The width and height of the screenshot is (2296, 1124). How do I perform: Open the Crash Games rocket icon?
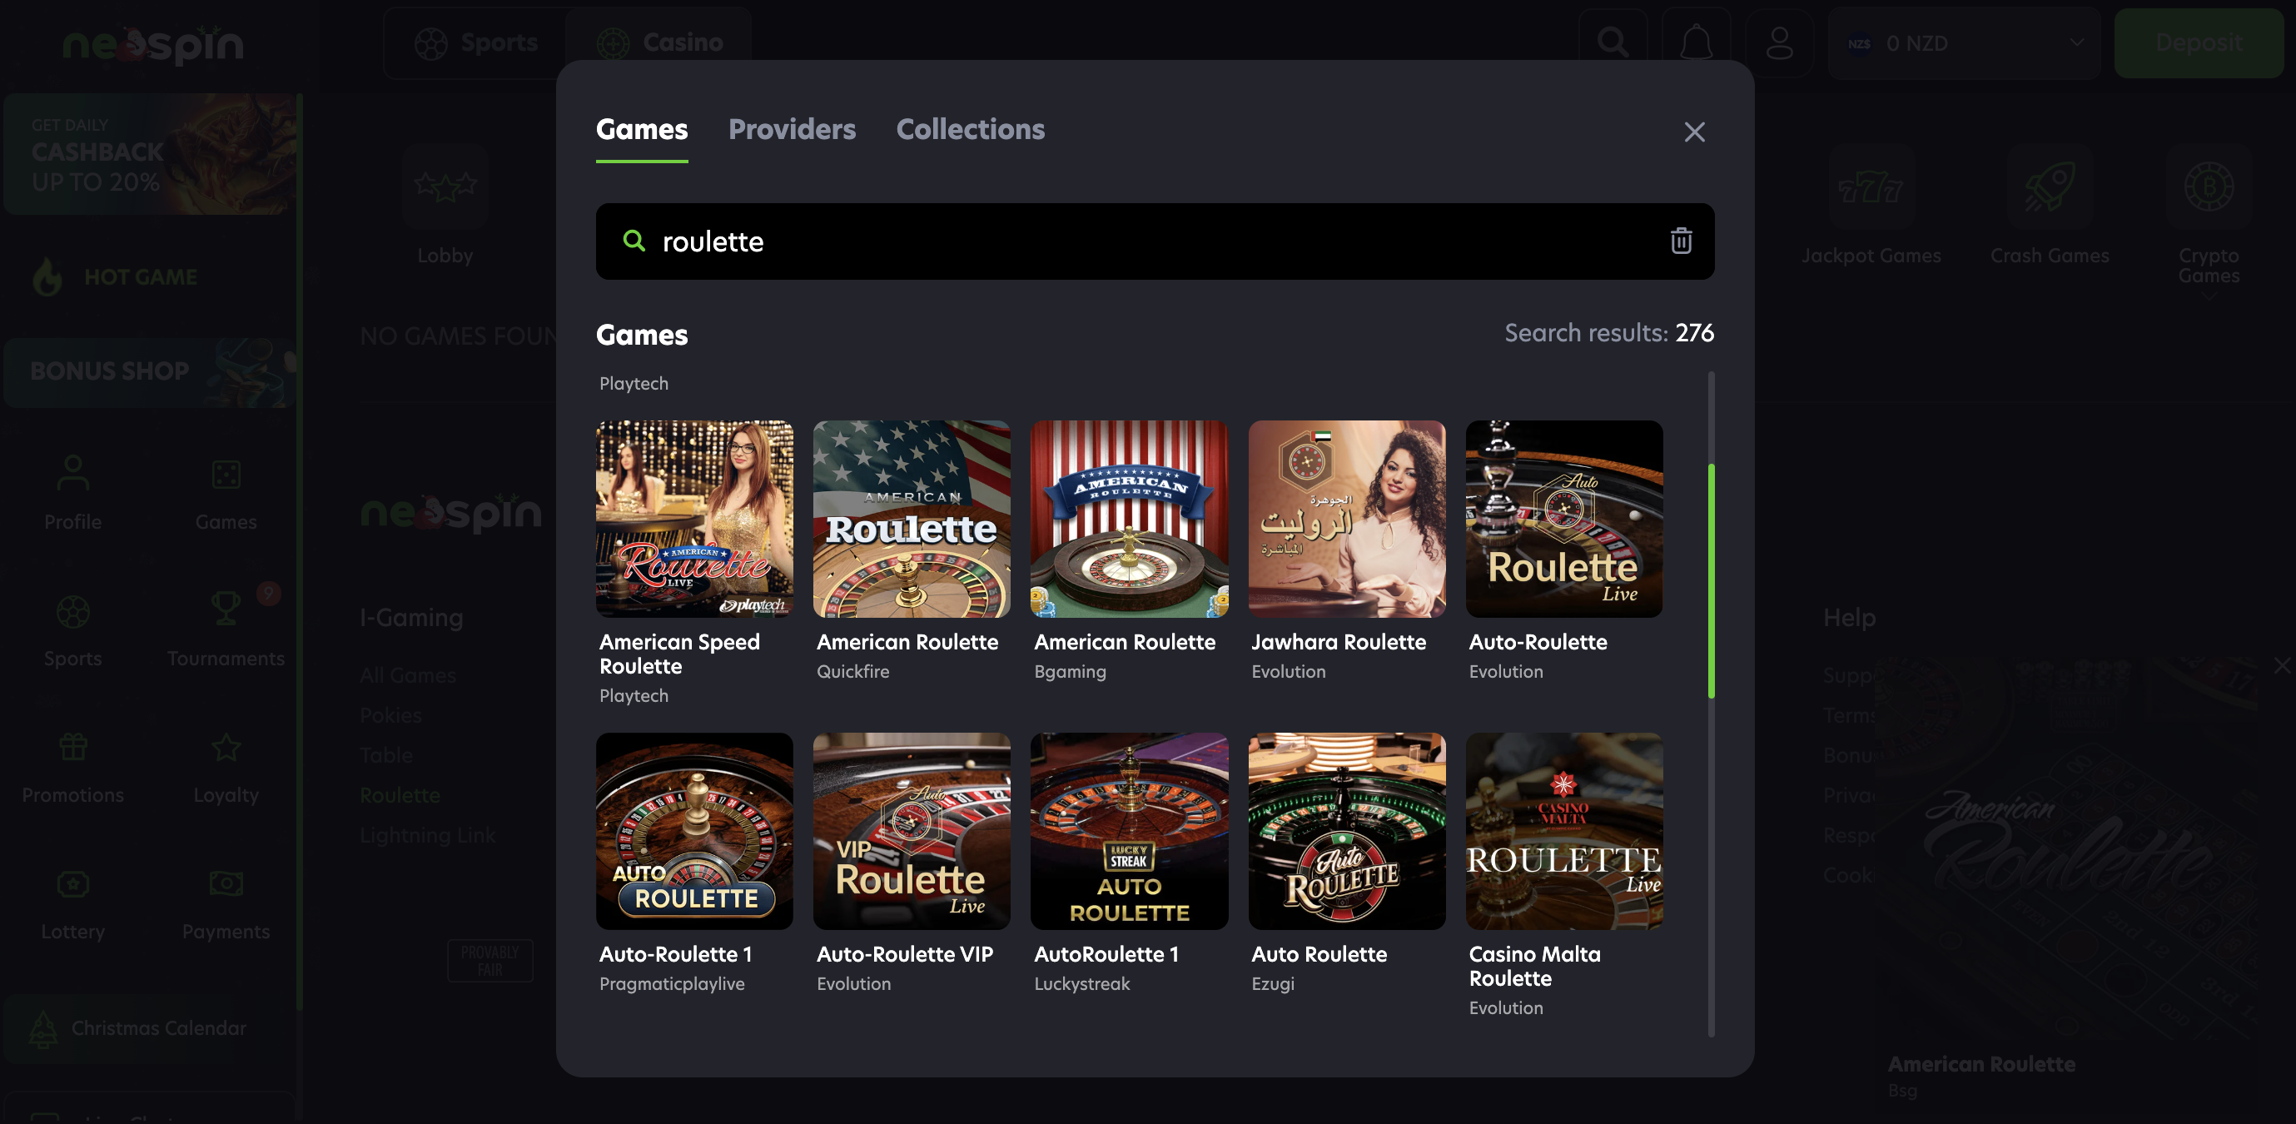2048,187
